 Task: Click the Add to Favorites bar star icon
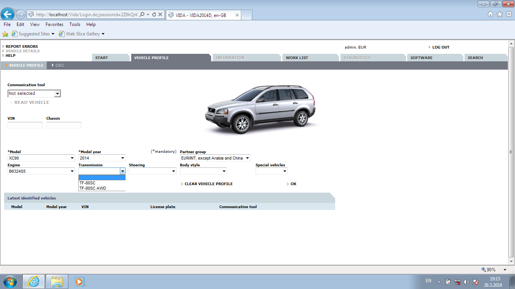[5, 34]
